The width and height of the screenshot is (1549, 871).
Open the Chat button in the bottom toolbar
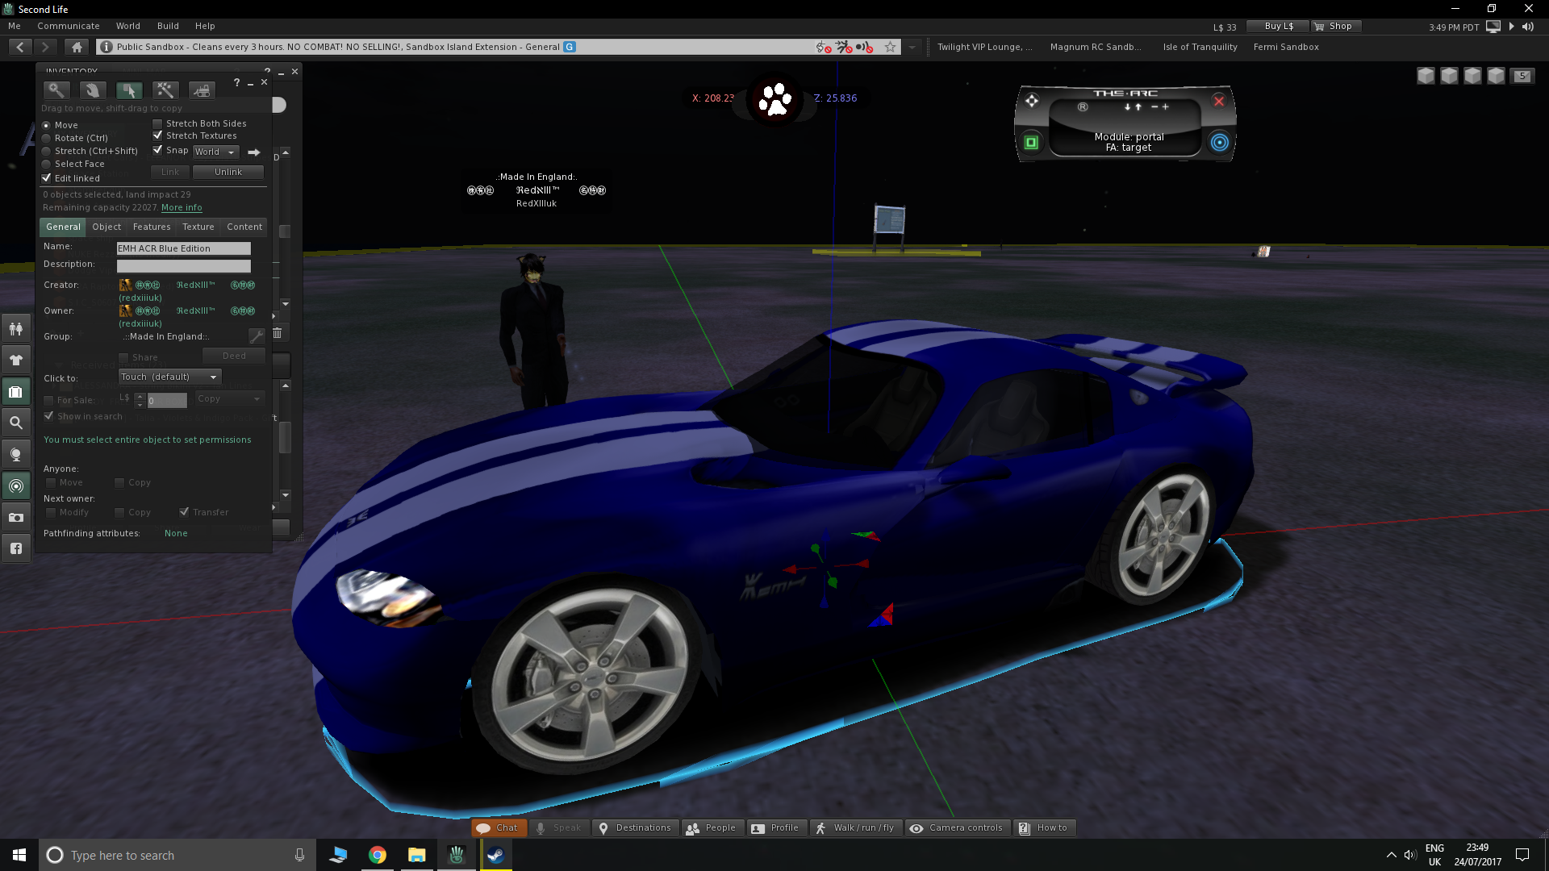click(498, 827)
